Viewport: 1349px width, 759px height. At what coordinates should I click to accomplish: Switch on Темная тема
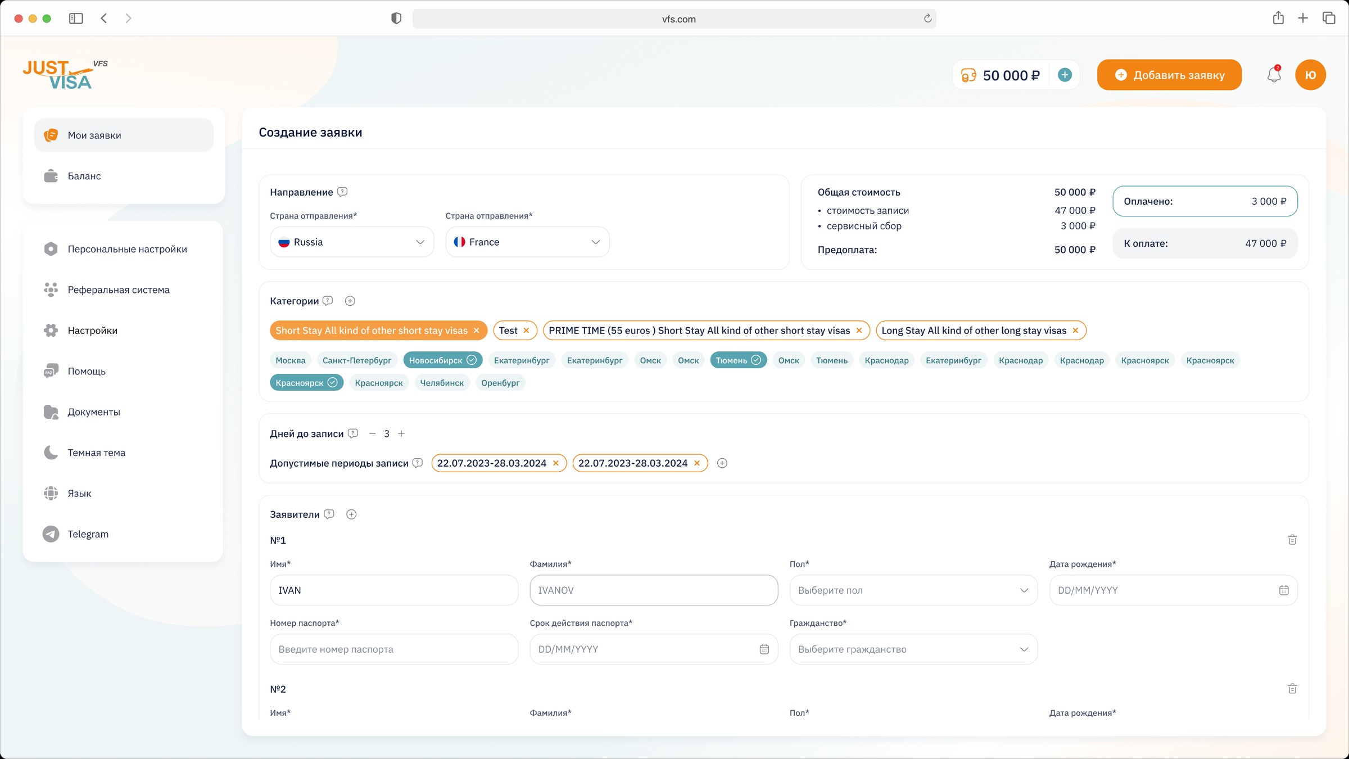[x=124, y=453]
